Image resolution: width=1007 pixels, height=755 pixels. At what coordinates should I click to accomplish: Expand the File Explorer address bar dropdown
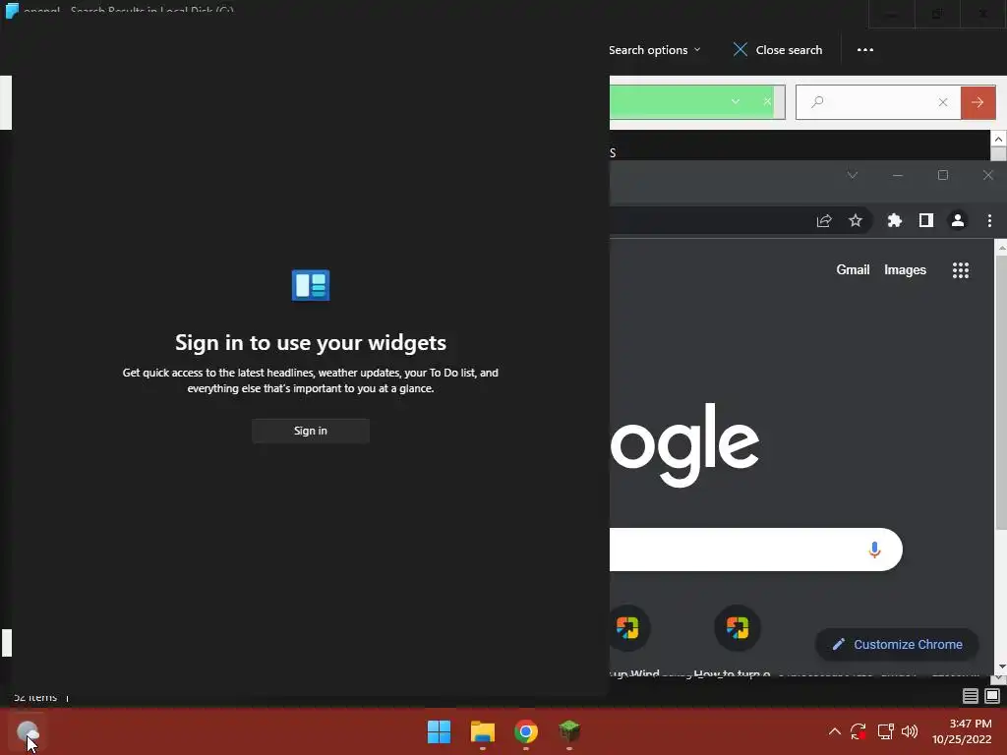(x=736, y=101)
